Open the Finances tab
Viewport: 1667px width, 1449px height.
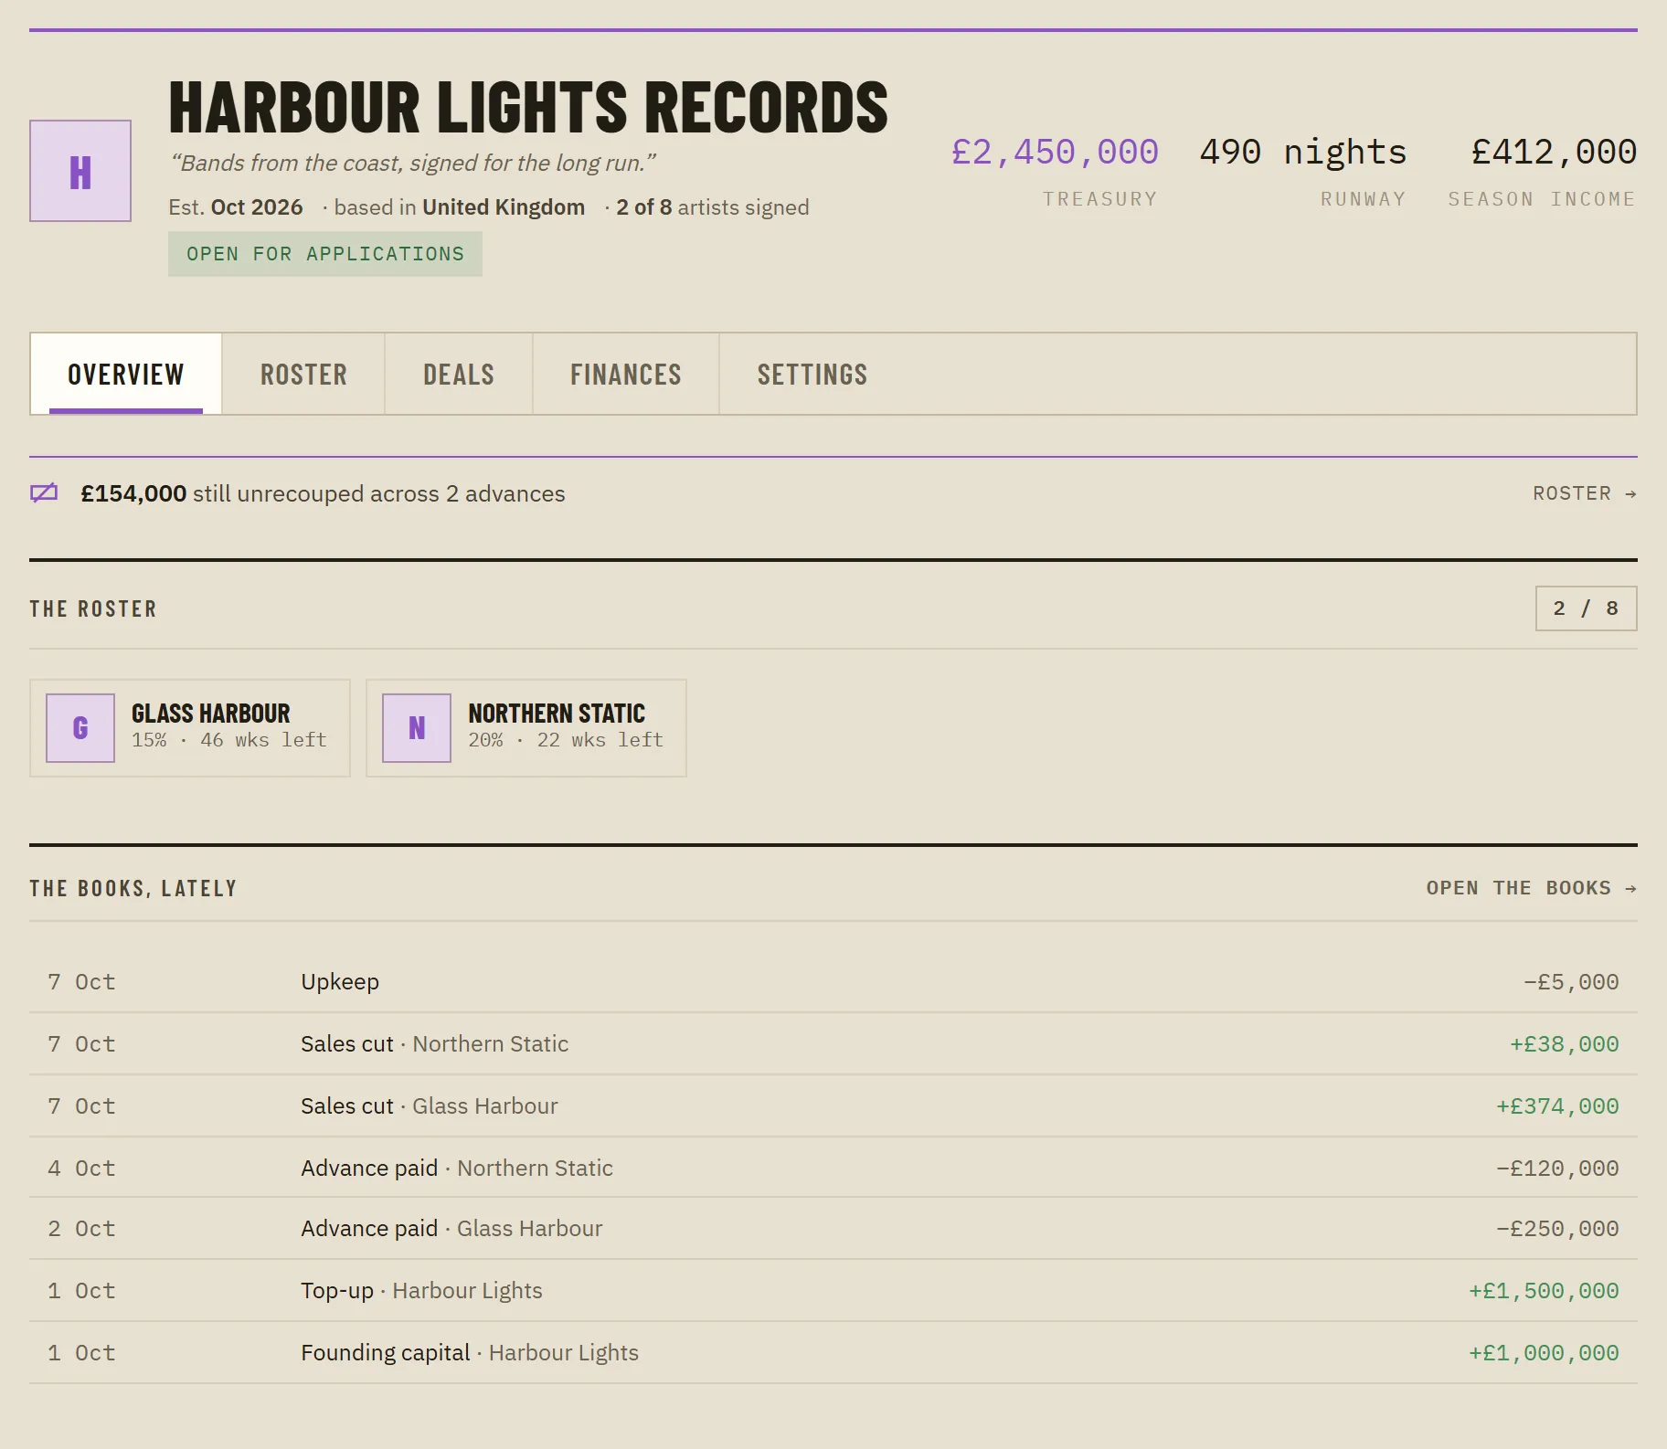(x=626, y=374)
